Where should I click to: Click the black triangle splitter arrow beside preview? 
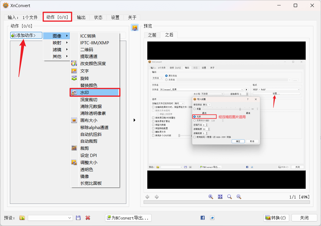[x=135, y=120]
